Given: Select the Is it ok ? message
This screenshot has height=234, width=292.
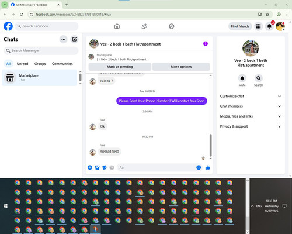Looking at the screenshot, I should pos(106,81).
